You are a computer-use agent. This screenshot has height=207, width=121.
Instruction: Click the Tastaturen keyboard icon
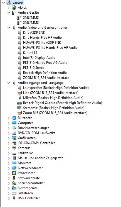coord(14,193)
